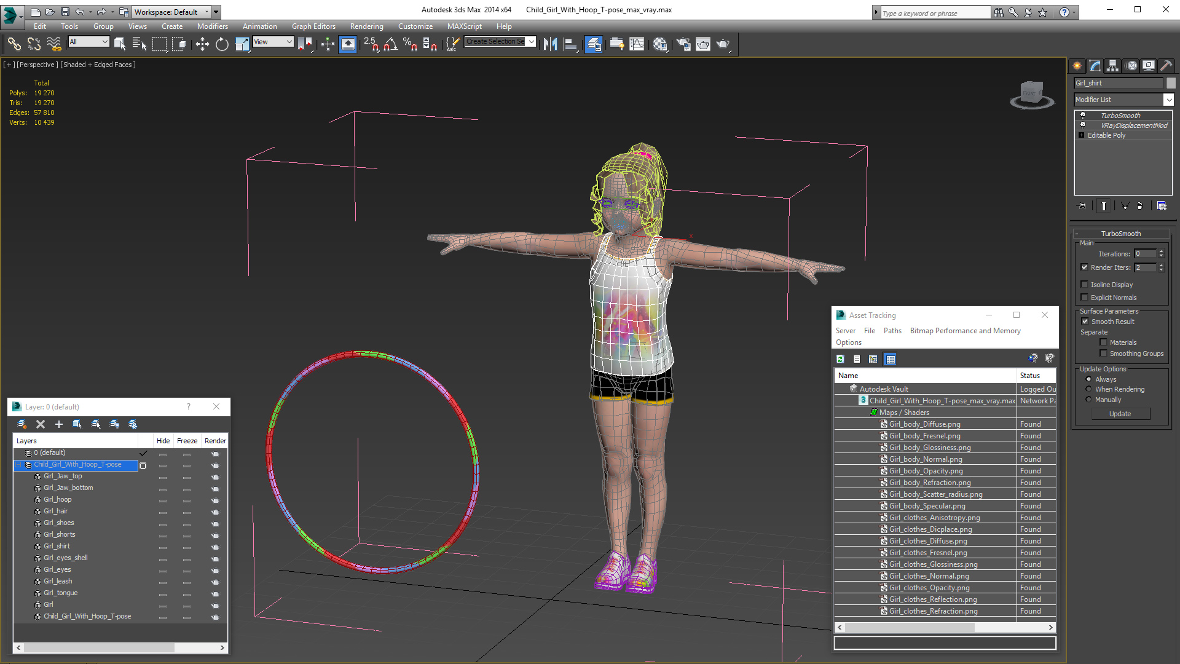1180x664 pixels.
Task: Select the Link tool in main toolbar
Action: tap(14, 44)
